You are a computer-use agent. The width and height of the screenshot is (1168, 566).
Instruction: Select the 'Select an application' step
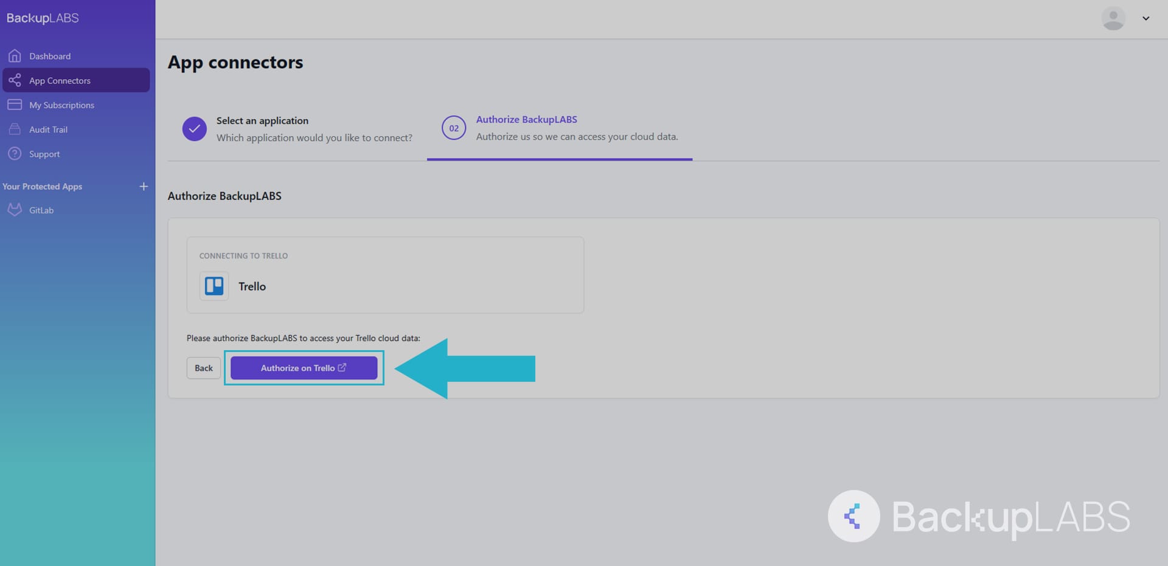coord(297,129)
